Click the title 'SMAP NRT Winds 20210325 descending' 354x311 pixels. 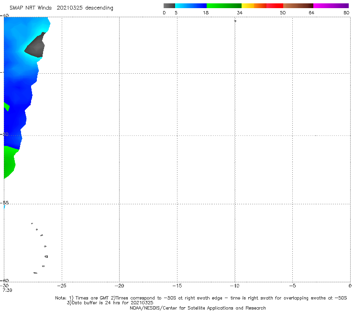(61, 8)
